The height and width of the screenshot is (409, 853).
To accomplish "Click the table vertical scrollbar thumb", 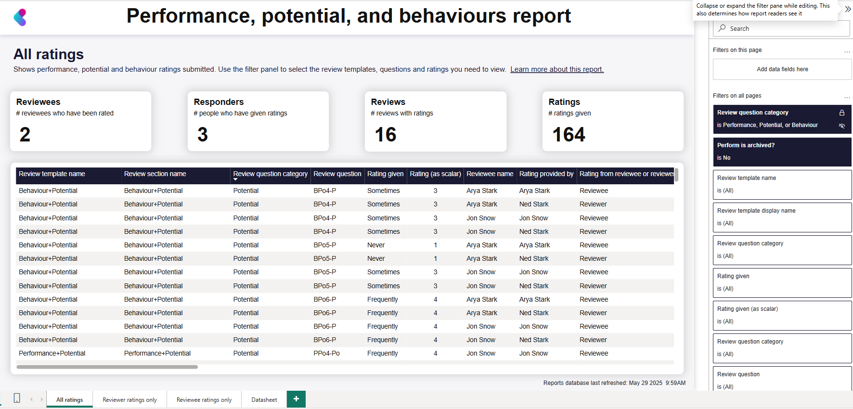I will (676, 175).
